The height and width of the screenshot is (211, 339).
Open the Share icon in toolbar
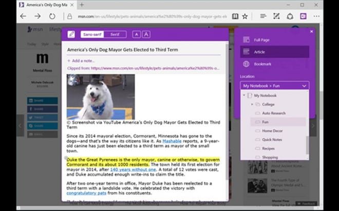[290, 16]
